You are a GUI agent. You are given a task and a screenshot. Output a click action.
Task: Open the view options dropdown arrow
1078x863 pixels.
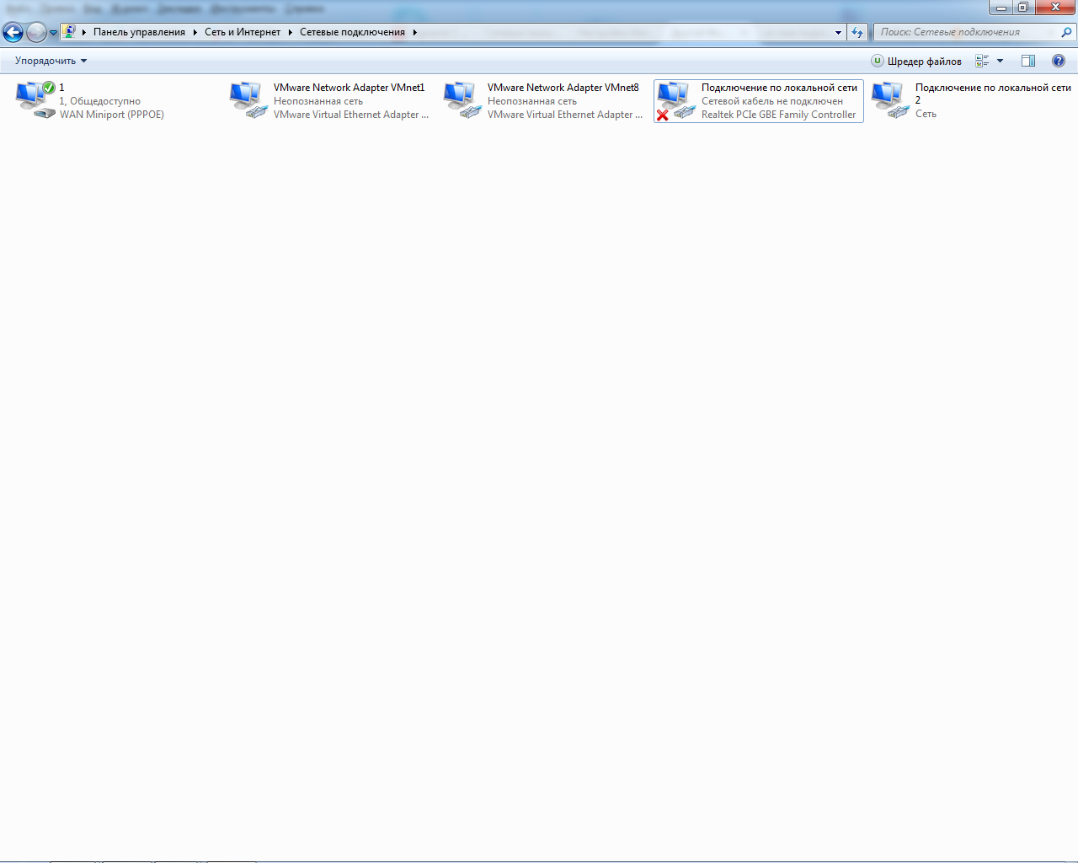point(1000,61)
